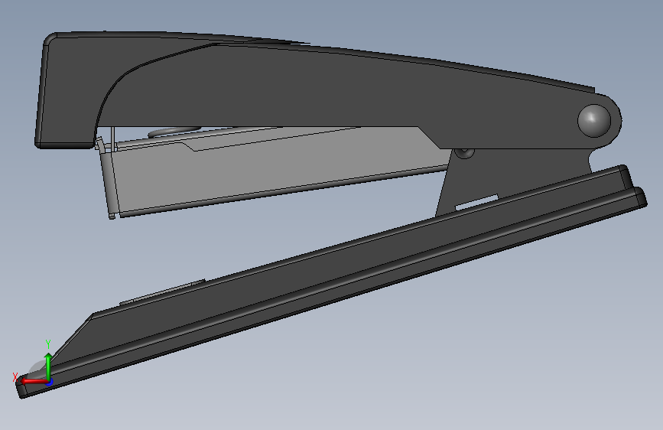The height and width of the screenshot is (430, 663).
Task: Select the spring under the handle
Action: 174,132
